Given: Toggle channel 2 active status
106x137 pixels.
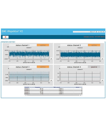Looking at the screenshot, I should click(x=94, y=45).
